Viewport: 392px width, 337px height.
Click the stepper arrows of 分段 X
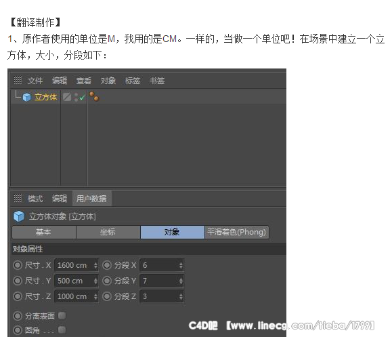[181, 265]
